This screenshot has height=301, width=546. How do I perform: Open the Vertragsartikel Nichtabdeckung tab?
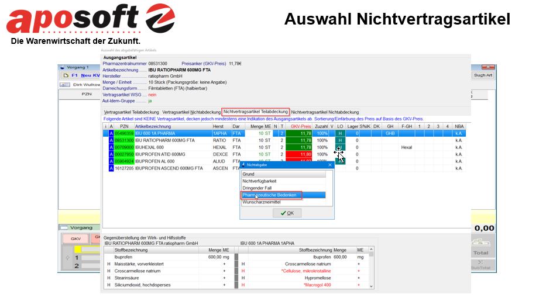pyautogui.click(x=191, y=112)
